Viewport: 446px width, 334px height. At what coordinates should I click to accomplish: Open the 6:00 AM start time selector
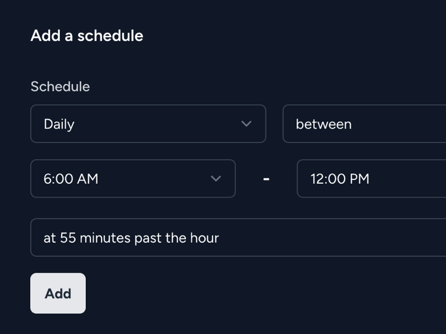[133, 179]
